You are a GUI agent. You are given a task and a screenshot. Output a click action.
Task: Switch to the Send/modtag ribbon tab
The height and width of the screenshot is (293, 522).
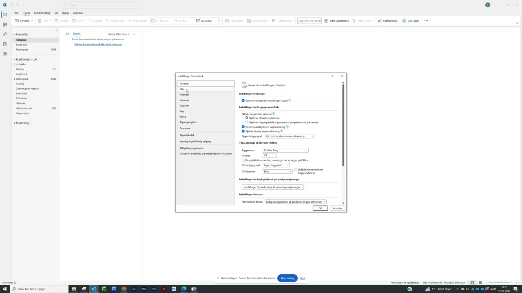coord(42,13)
